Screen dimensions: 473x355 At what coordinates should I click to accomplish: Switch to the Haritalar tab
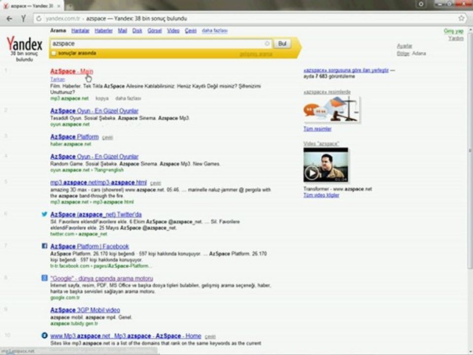coord(80,31)
